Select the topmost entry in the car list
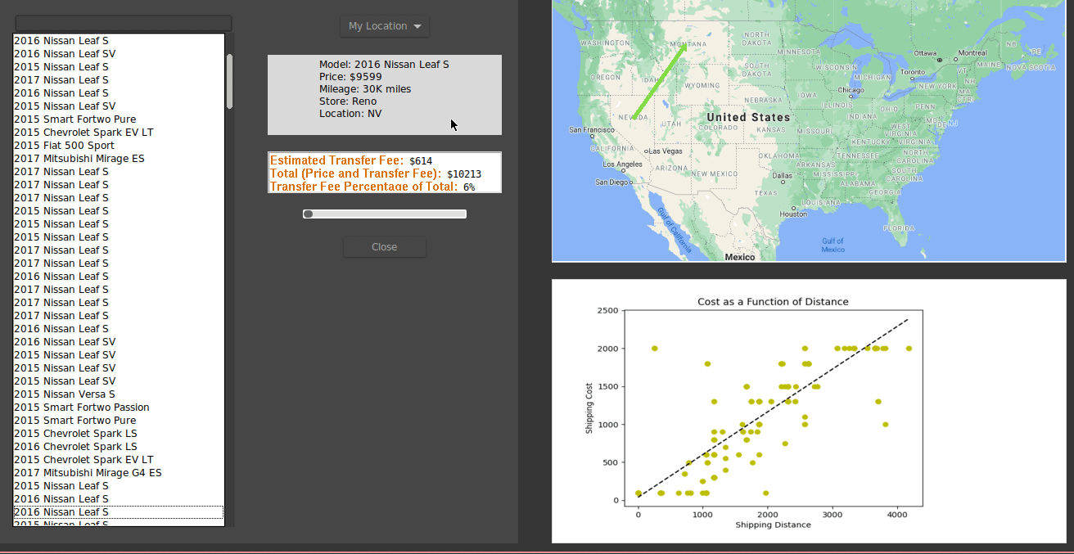The height and width of the screenshot is (554, 1074). 119,41
